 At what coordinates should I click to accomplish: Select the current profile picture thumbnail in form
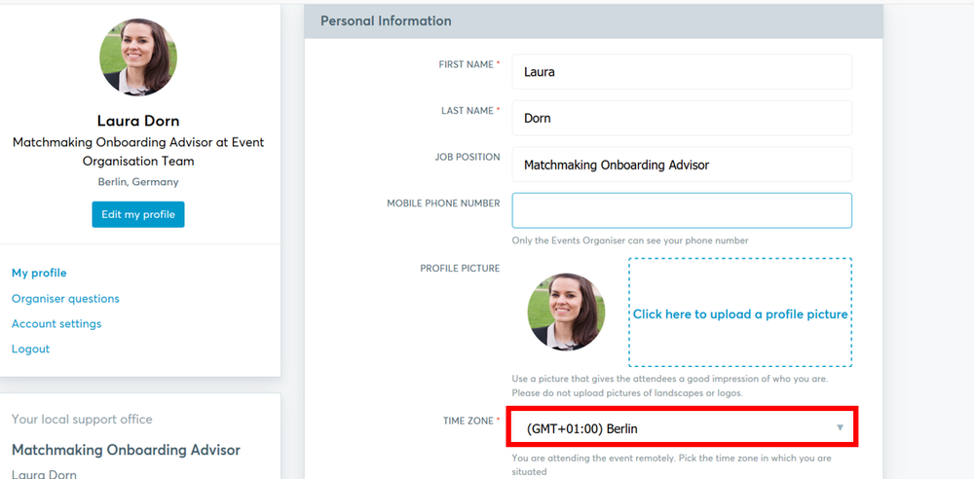(x=566, y=313)
